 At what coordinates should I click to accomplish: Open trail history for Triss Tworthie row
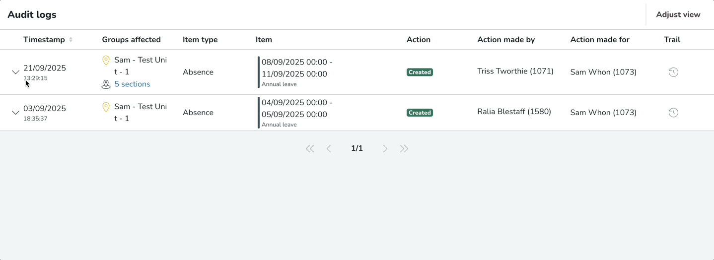673,72
